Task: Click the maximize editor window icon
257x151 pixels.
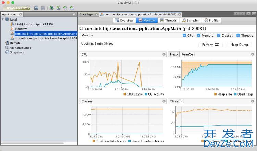Action: coord(254,14)
